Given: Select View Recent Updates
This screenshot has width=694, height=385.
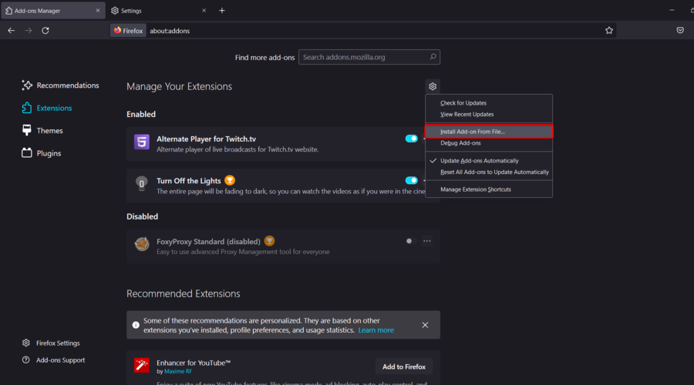Looking at the screenshot, I should tap(489, 114).
